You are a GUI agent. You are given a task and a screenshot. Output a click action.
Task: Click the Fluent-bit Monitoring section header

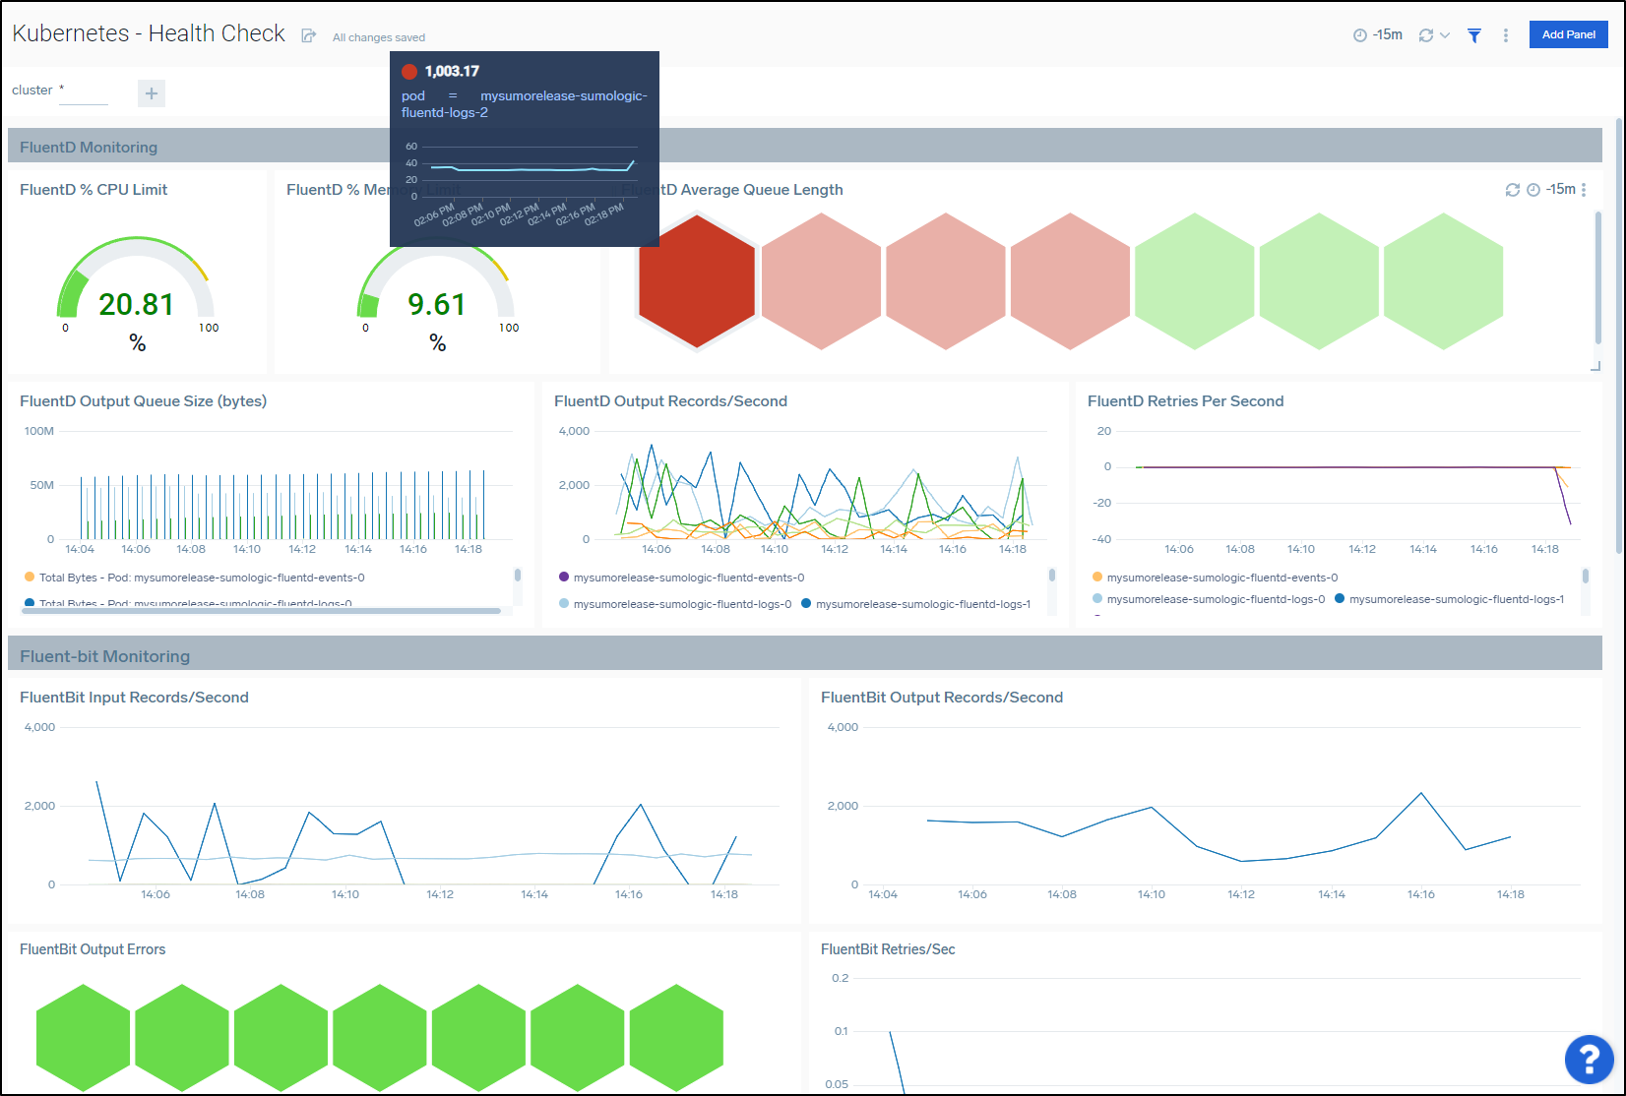[805, 655]
